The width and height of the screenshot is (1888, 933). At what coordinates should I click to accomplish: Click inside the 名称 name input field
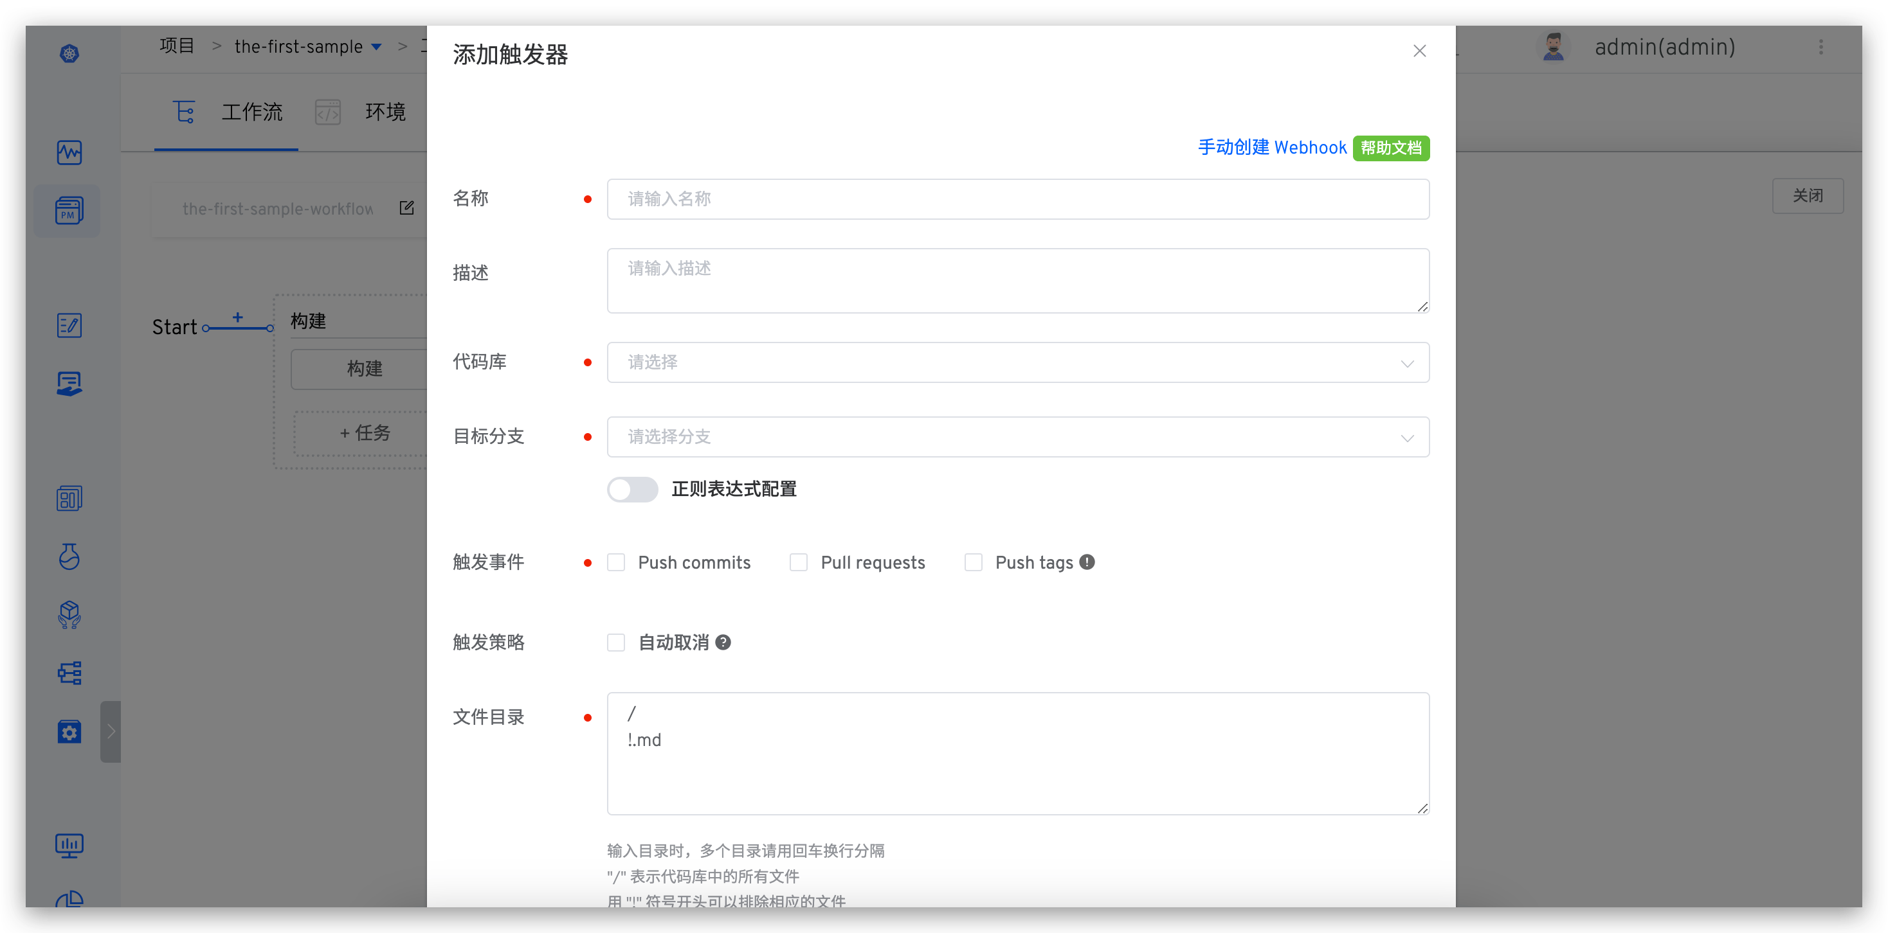coord(1018,199)
